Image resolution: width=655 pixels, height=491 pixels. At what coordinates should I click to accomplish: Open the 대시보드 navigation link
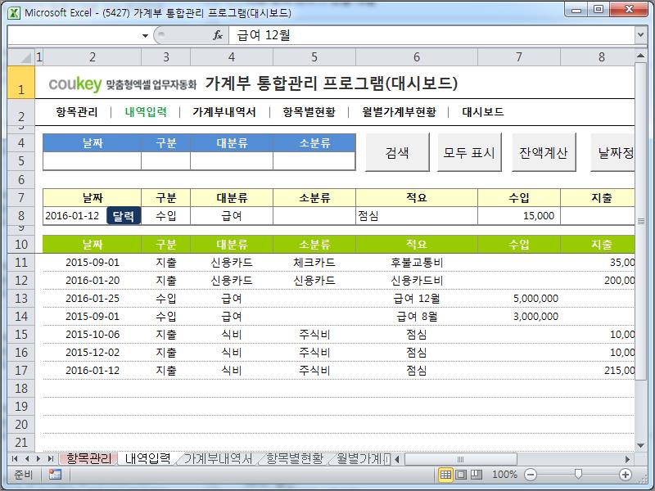click(483, 112)
